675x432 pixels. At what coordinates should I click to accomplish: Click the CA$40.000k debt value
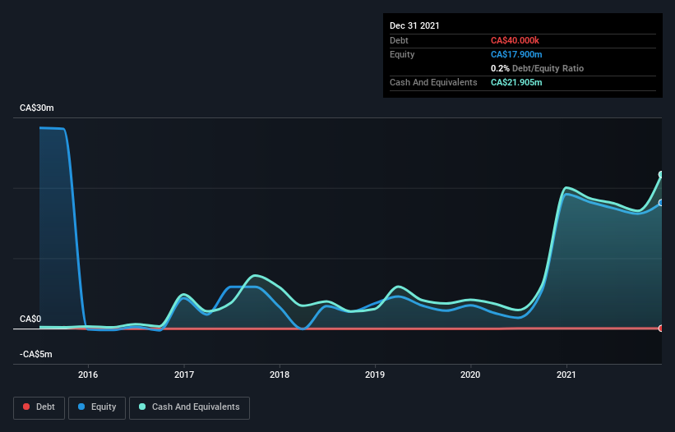tap(515, 40)
